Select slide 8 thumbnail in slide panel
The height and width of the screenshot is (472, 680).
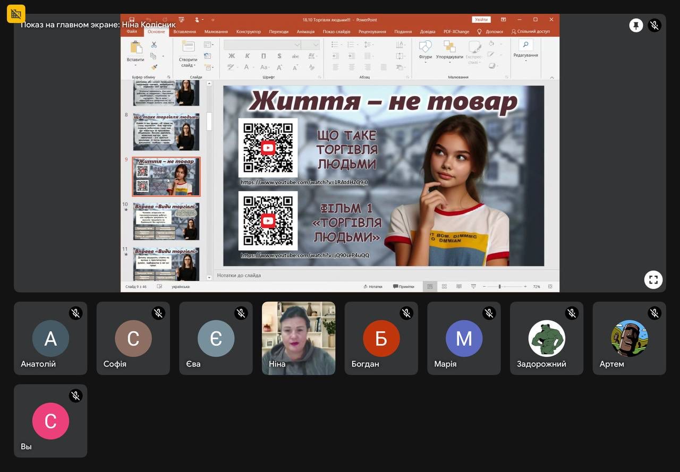166,132
